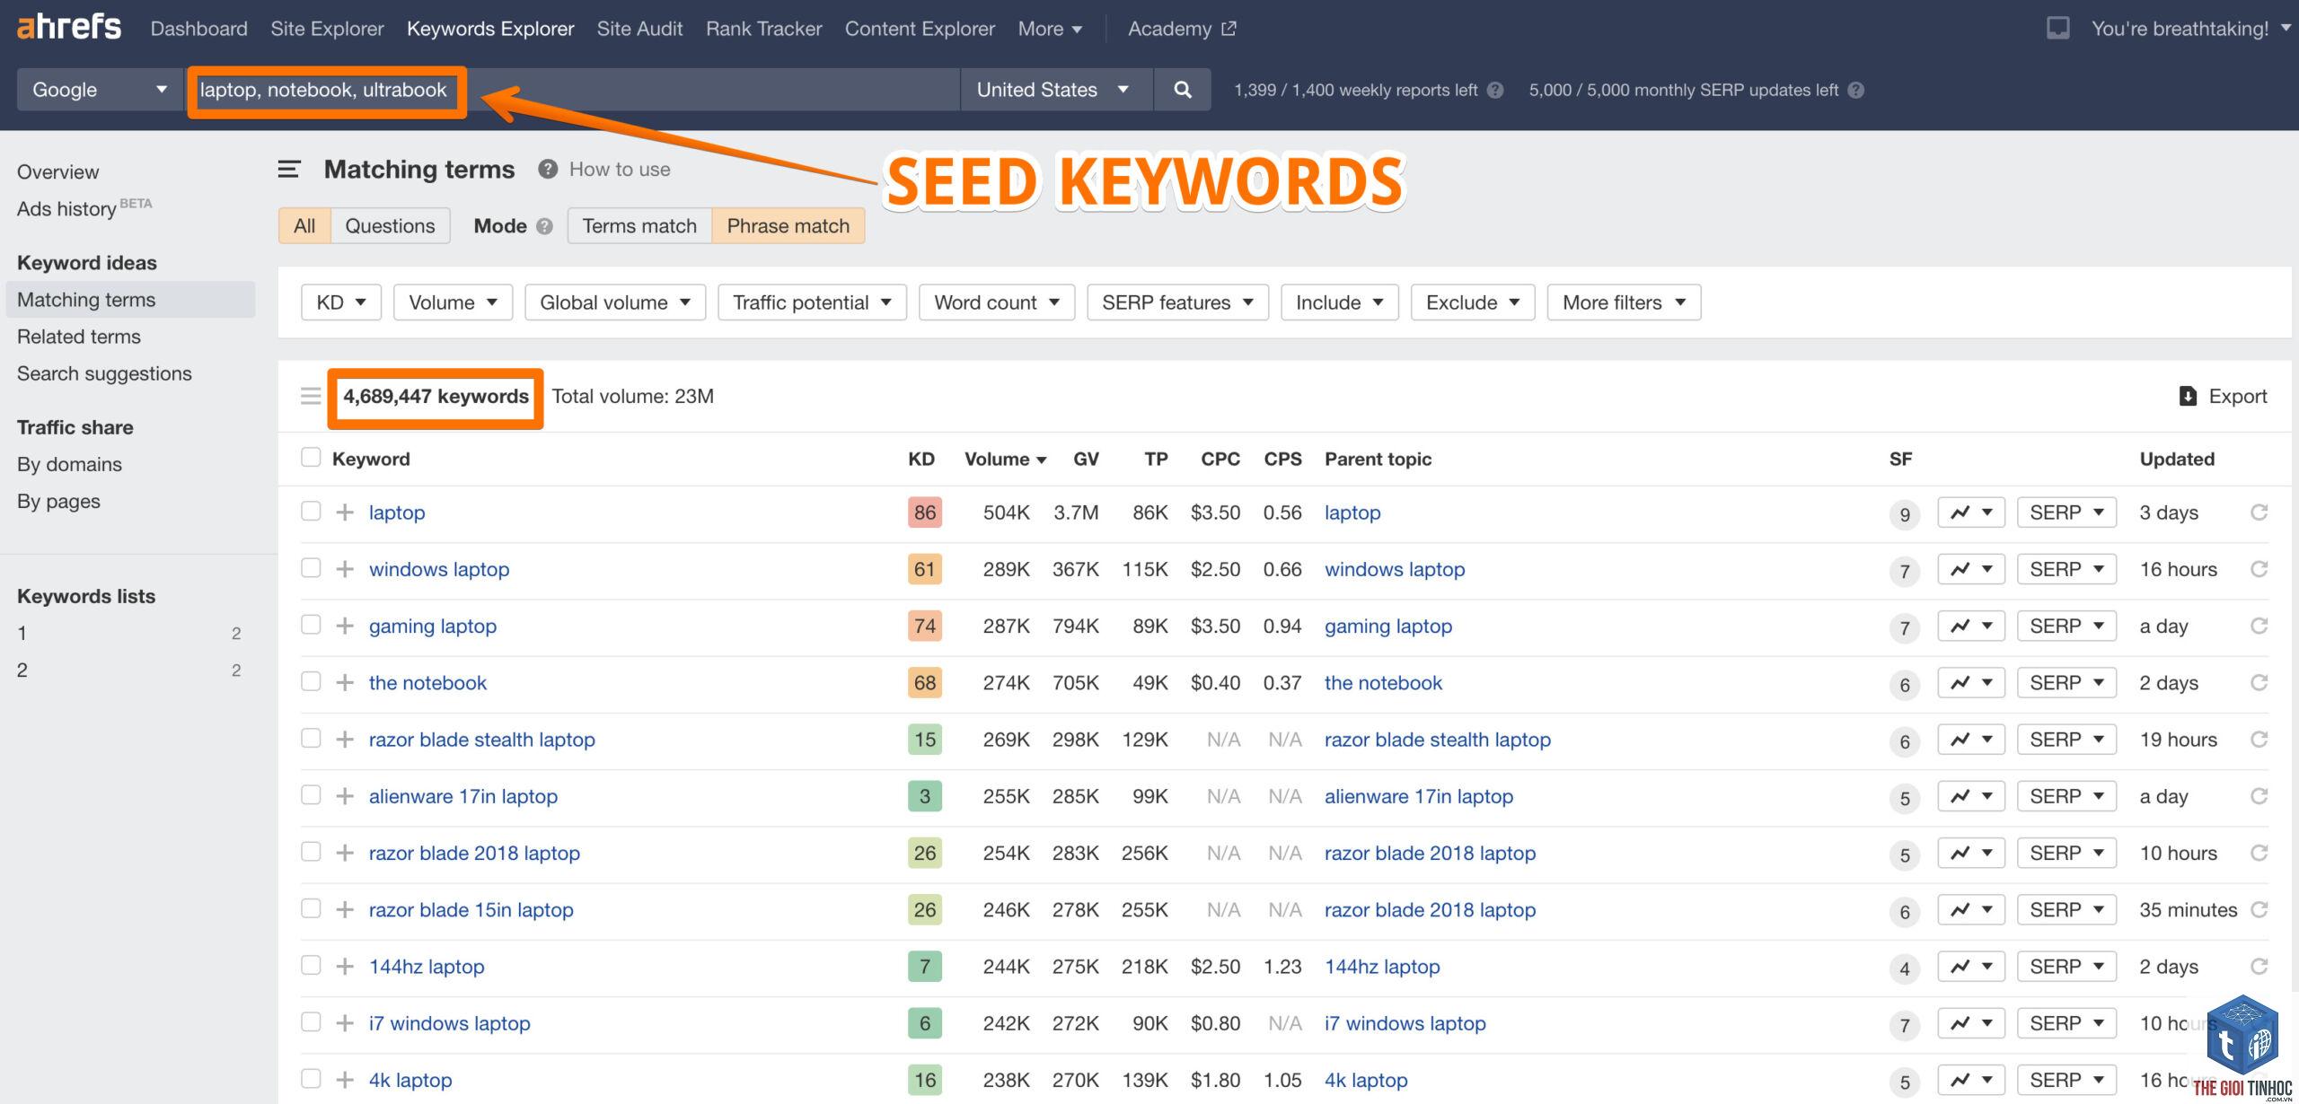Viewport: 2299px width, 1104px height.
Task: Go to Dashboard in top navigation
Action: point(199,29)
